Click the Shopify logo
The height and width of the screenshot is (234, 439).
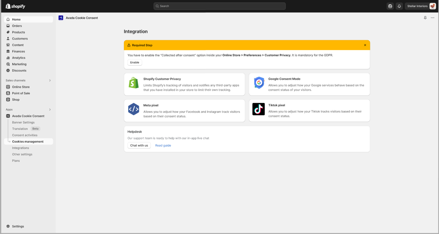pyautogui.click(x=15, y=6)
